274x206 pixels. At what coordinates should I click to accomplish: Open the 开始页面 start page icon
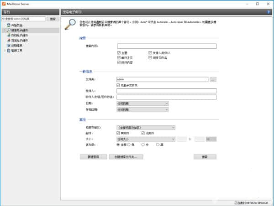pyautogui.click(x=8, y=25)
